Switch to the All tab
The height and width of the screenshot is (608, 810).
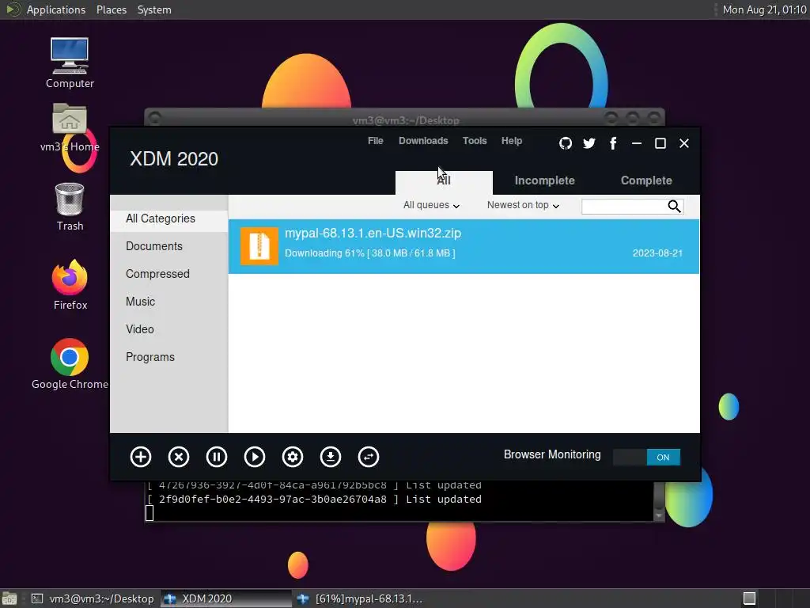tap(444, 183)
